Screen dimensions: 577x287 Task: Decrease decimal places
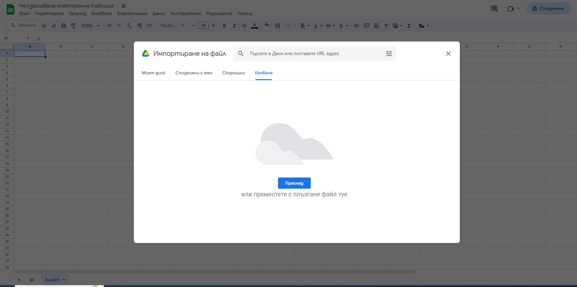click(x=129, y=26)
